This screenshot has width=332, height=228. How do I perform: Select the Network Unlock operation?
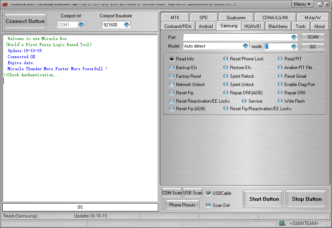tap(172, 85)
